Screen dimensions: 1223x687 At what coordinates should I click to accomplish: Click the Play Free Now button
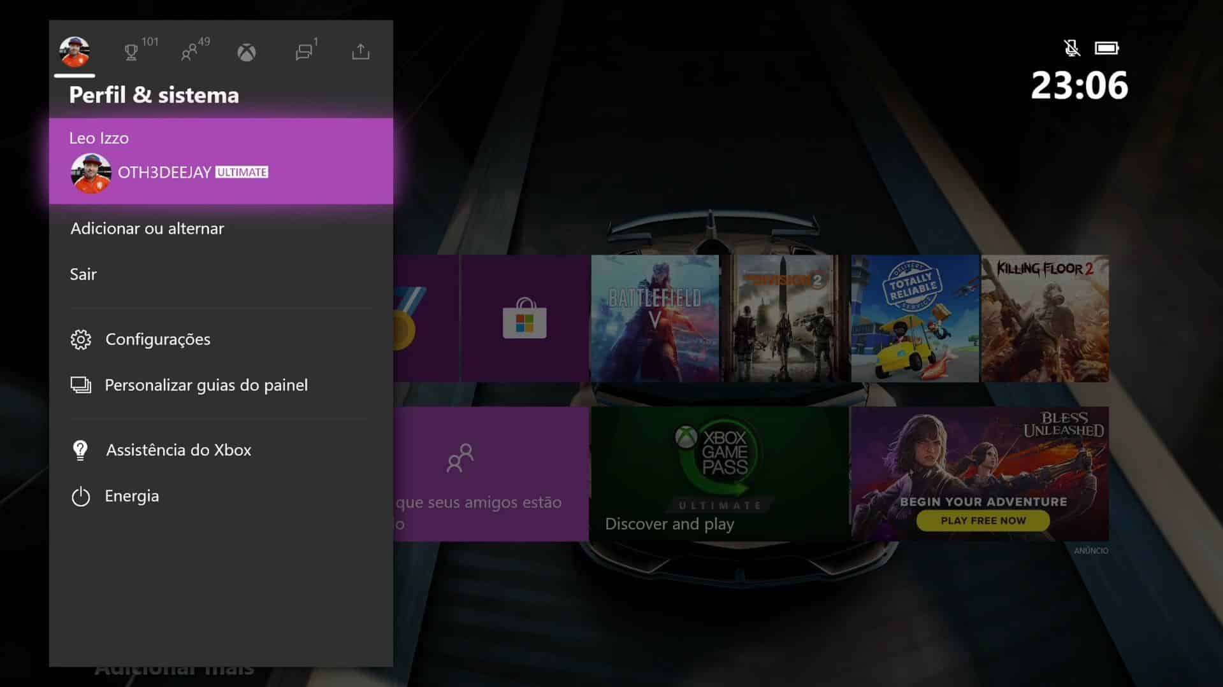(983, 520)
